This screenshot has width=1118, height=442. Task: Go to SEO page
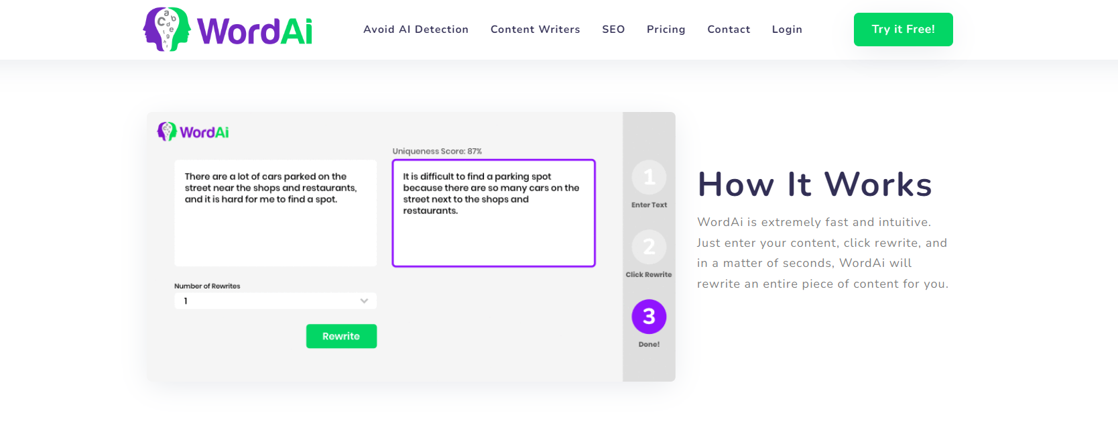coord(613,30)
